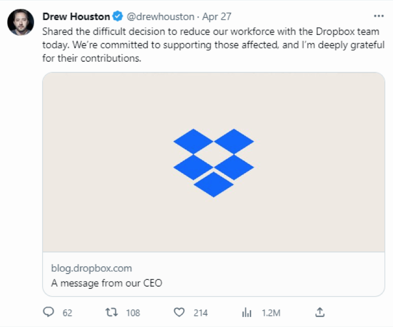Follow the blog.dropbox.com domain link
This screenshot has width=393, height=327.
tap(92, 268)
